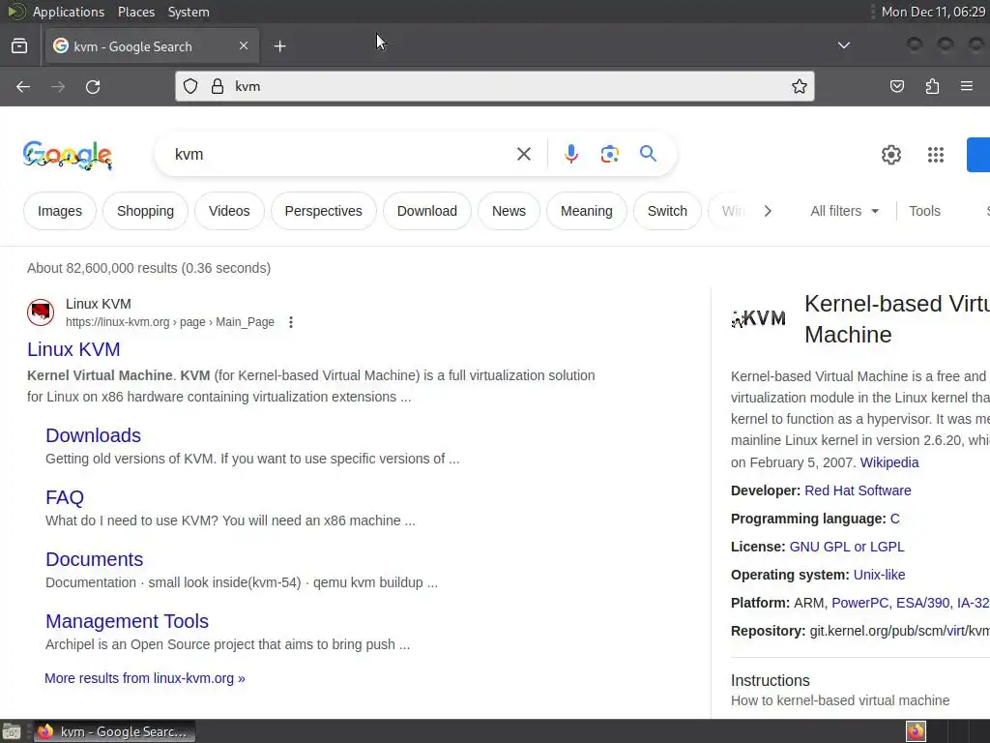Open the Linux KVM result title
Screen dimensions: 990x743
tap(73, 349)
